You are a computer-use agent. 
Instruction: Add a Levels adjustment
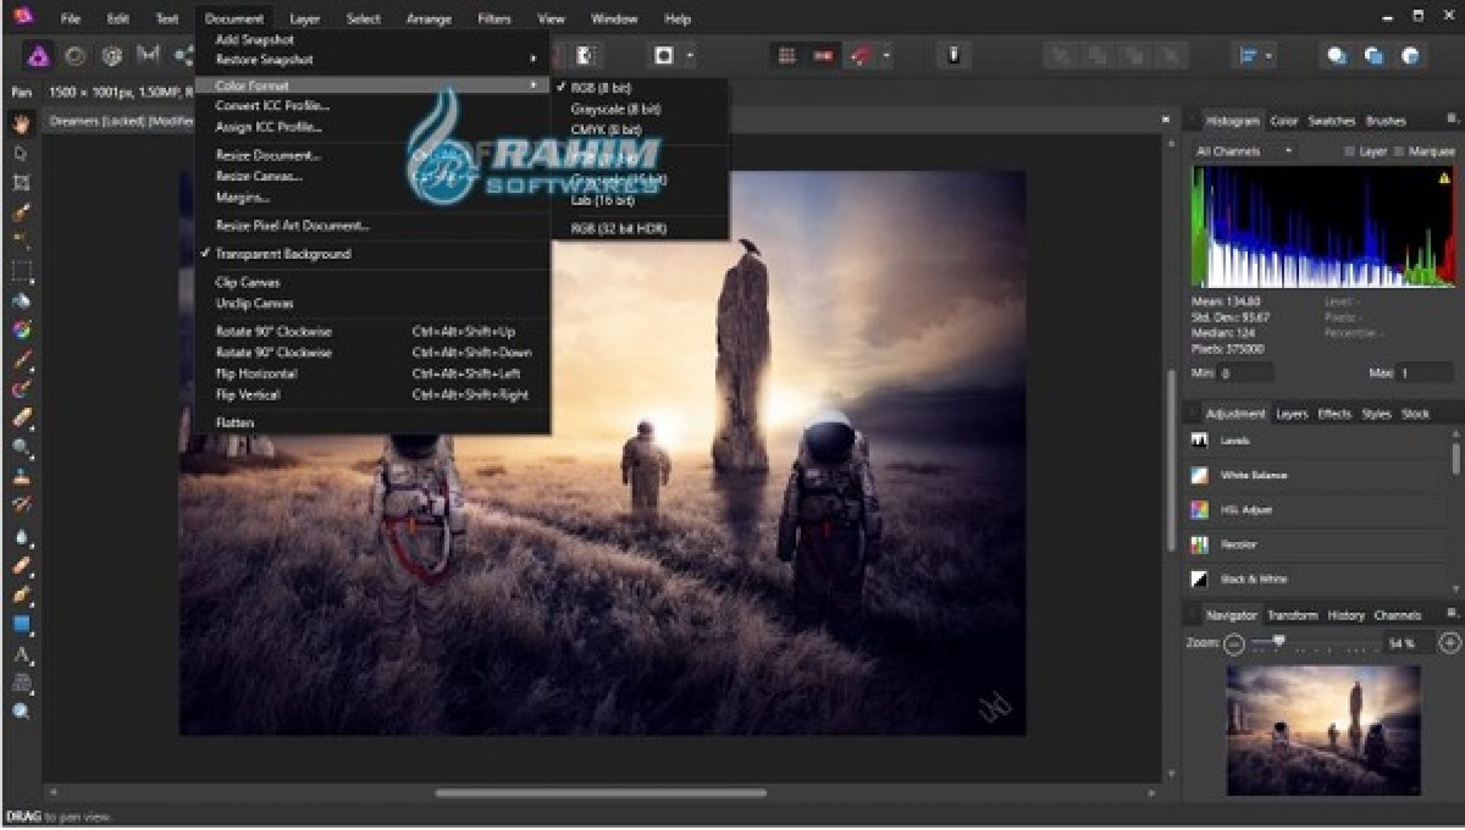coord(1235,441)
